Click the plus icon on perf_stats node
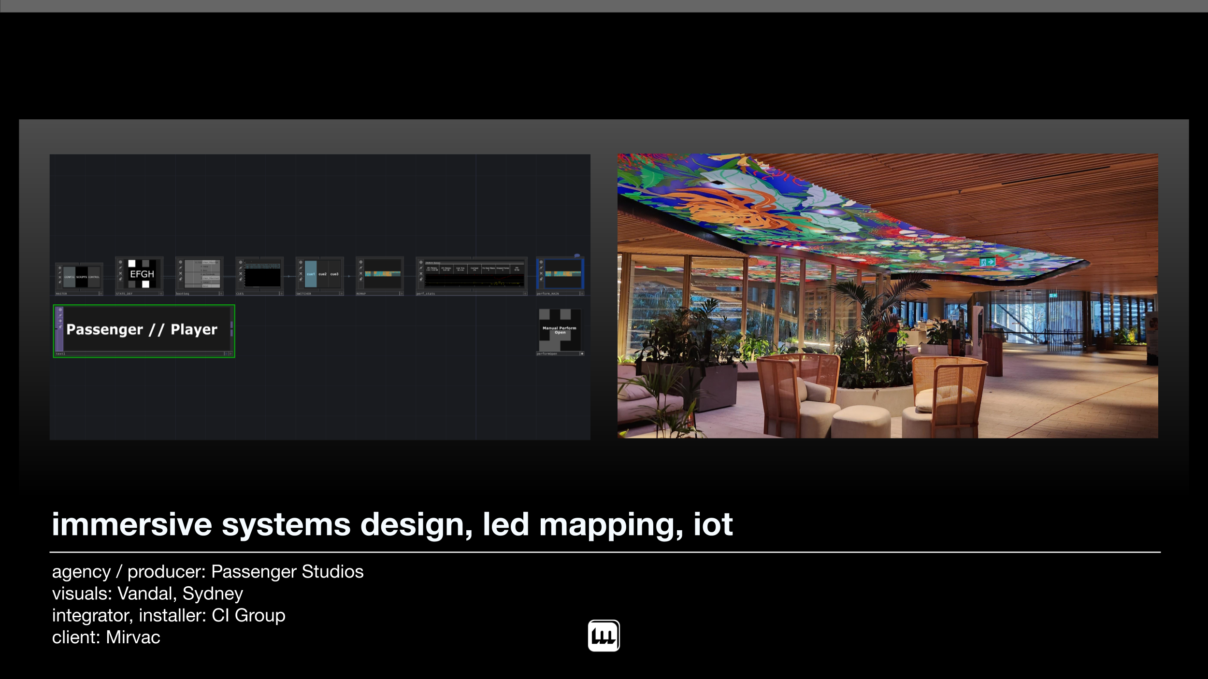This screenshot has height=679, width=1208. [525, 293]
